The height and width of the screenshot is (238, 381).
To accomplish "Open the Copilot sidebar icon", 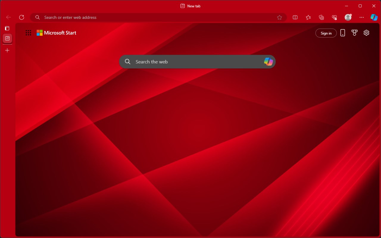I will (374, 17).
